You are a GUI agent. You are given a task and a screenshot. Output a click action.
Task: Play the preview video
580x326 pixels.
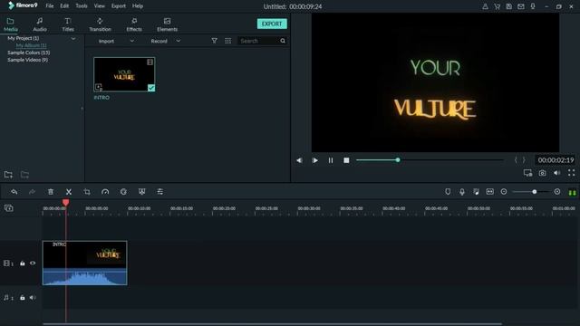pos(314,160)
